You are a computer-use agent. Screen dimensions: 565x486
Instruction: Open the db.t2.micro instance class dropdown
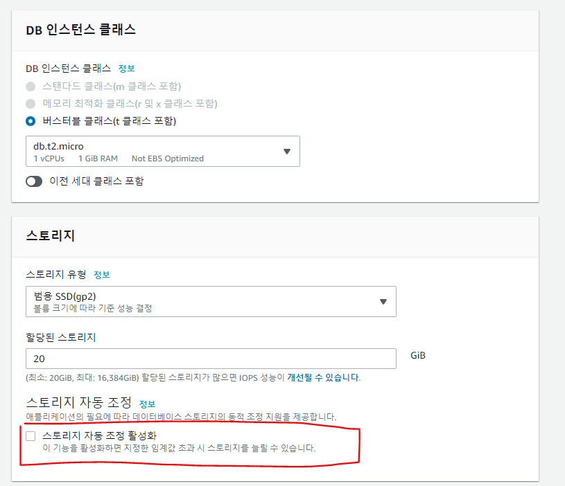(163, 152)
